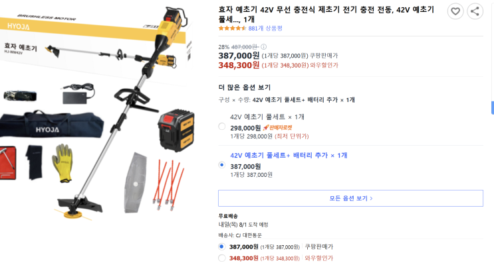Click the HYOJA carrying bag image
This screenshot has height=267, width=494.
[51, 124]
